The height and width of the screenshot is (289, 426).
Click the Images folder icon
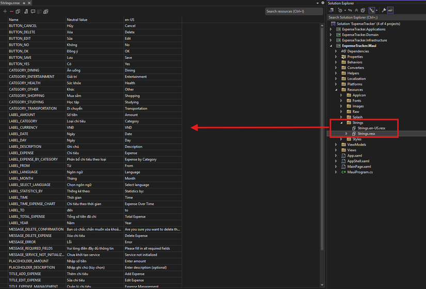(x=349, y=106)
